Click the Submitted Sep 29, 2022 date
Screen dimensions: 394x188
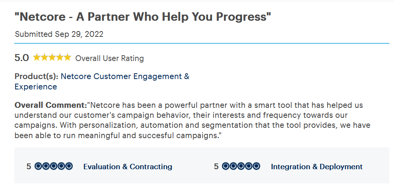pos(59,34)
